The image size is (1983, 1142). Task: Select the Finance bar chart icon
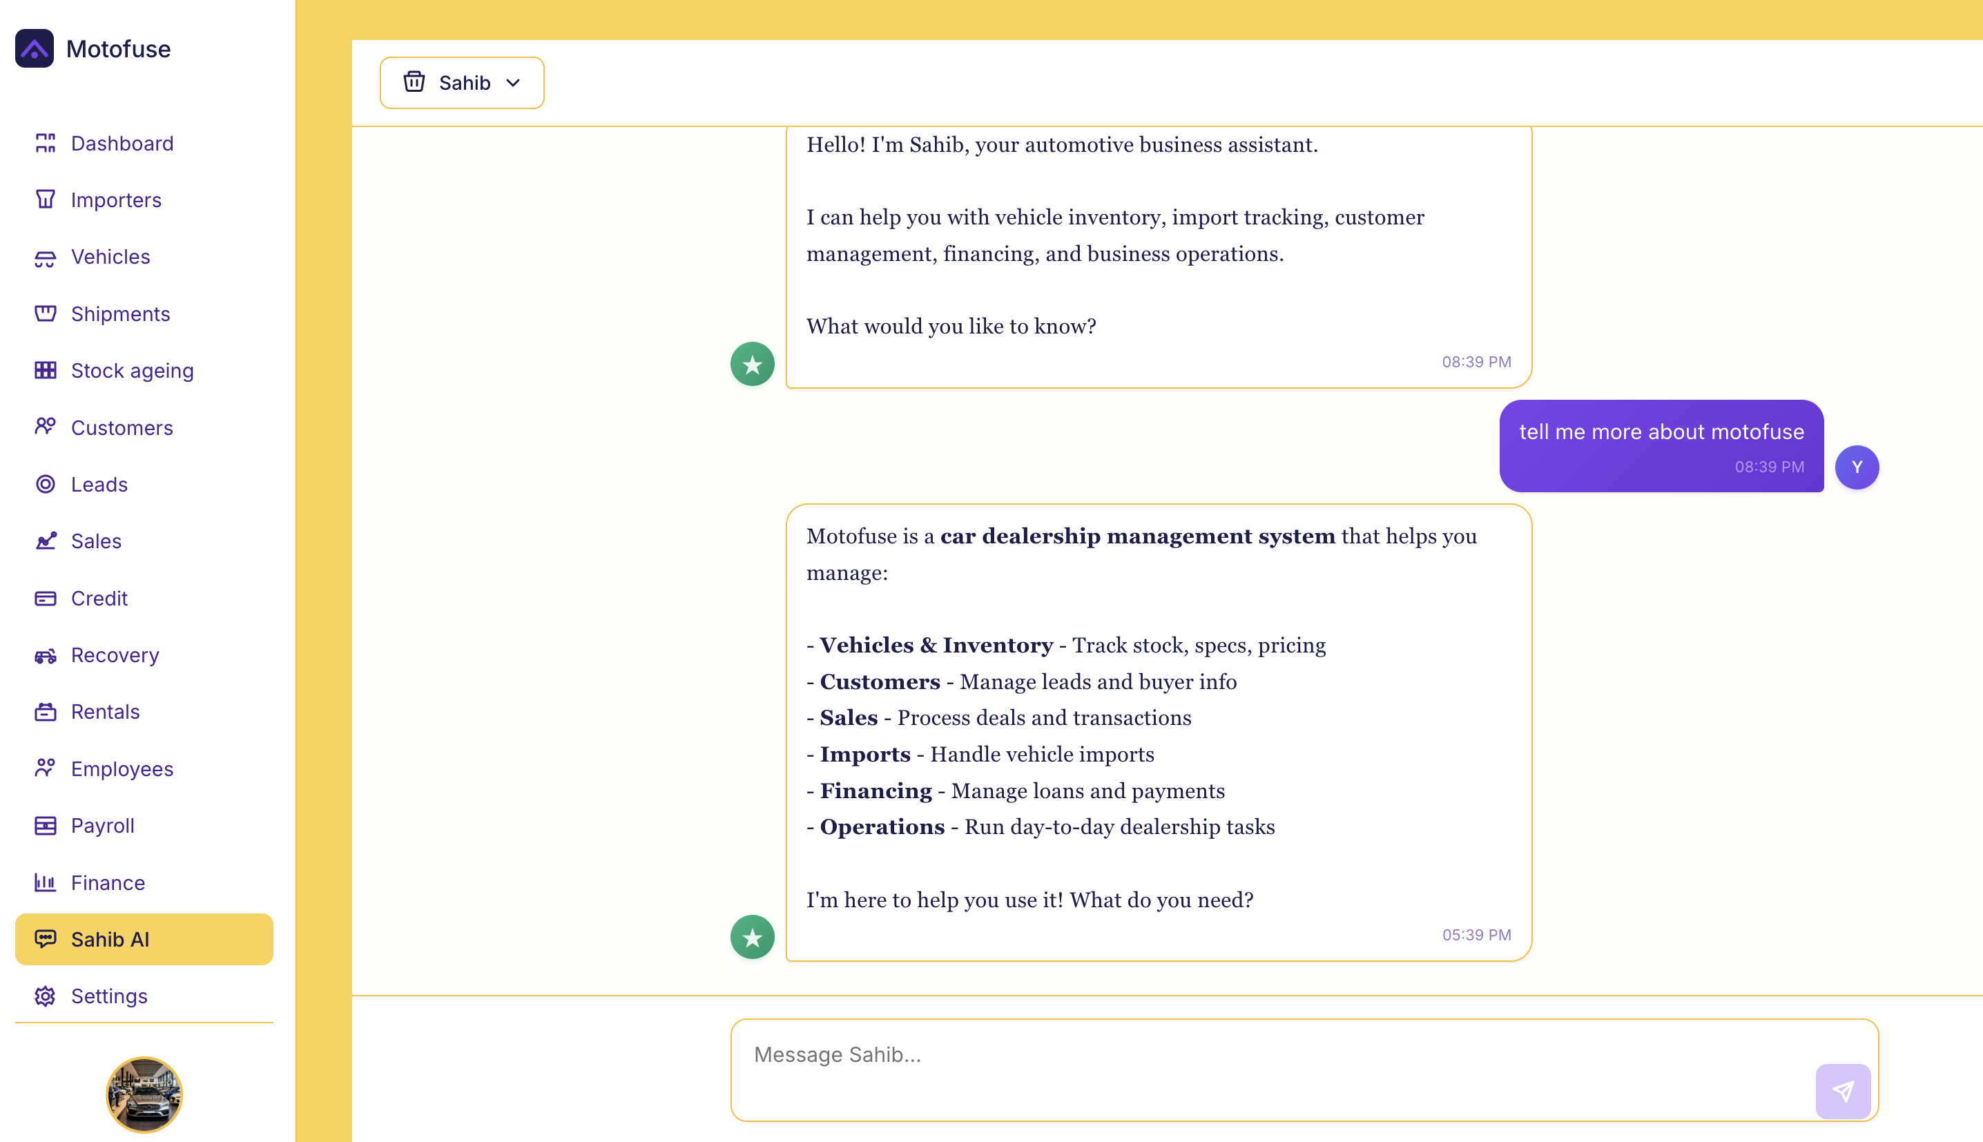pyautogui.click(x=46, y=882)
